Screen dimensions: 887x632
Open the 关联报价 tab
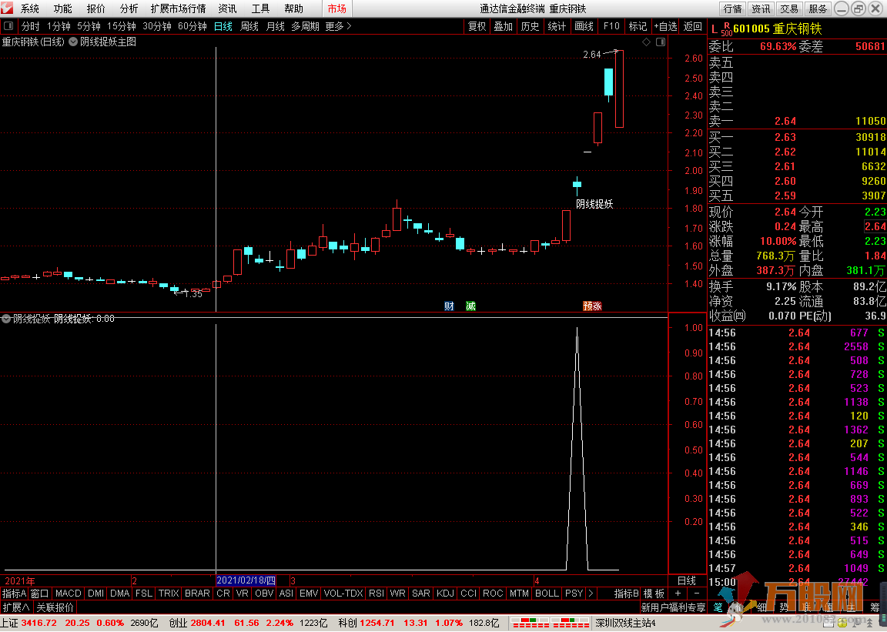point(55,607)
